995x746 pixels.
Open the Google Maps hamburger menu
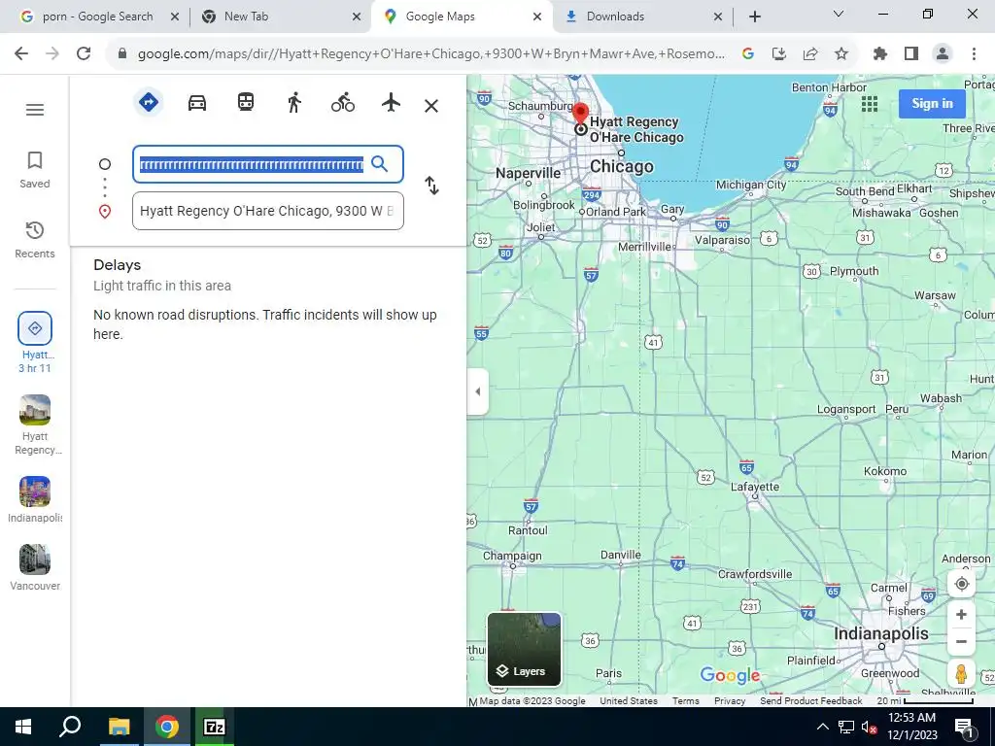point(35,110)
